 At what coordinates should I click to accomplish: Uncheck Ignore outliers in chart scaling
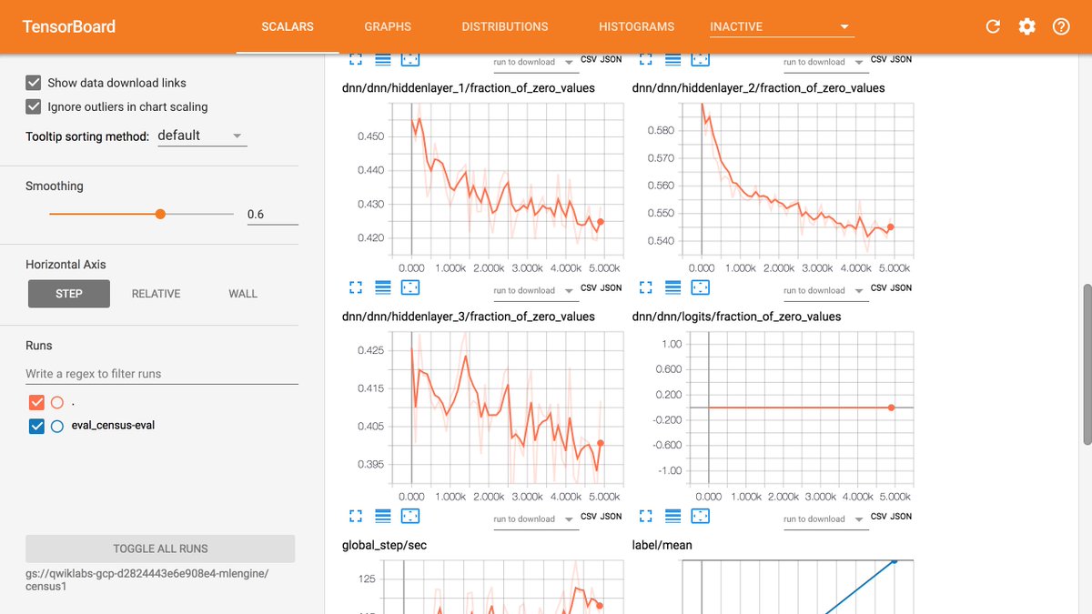tap(34, 106)
